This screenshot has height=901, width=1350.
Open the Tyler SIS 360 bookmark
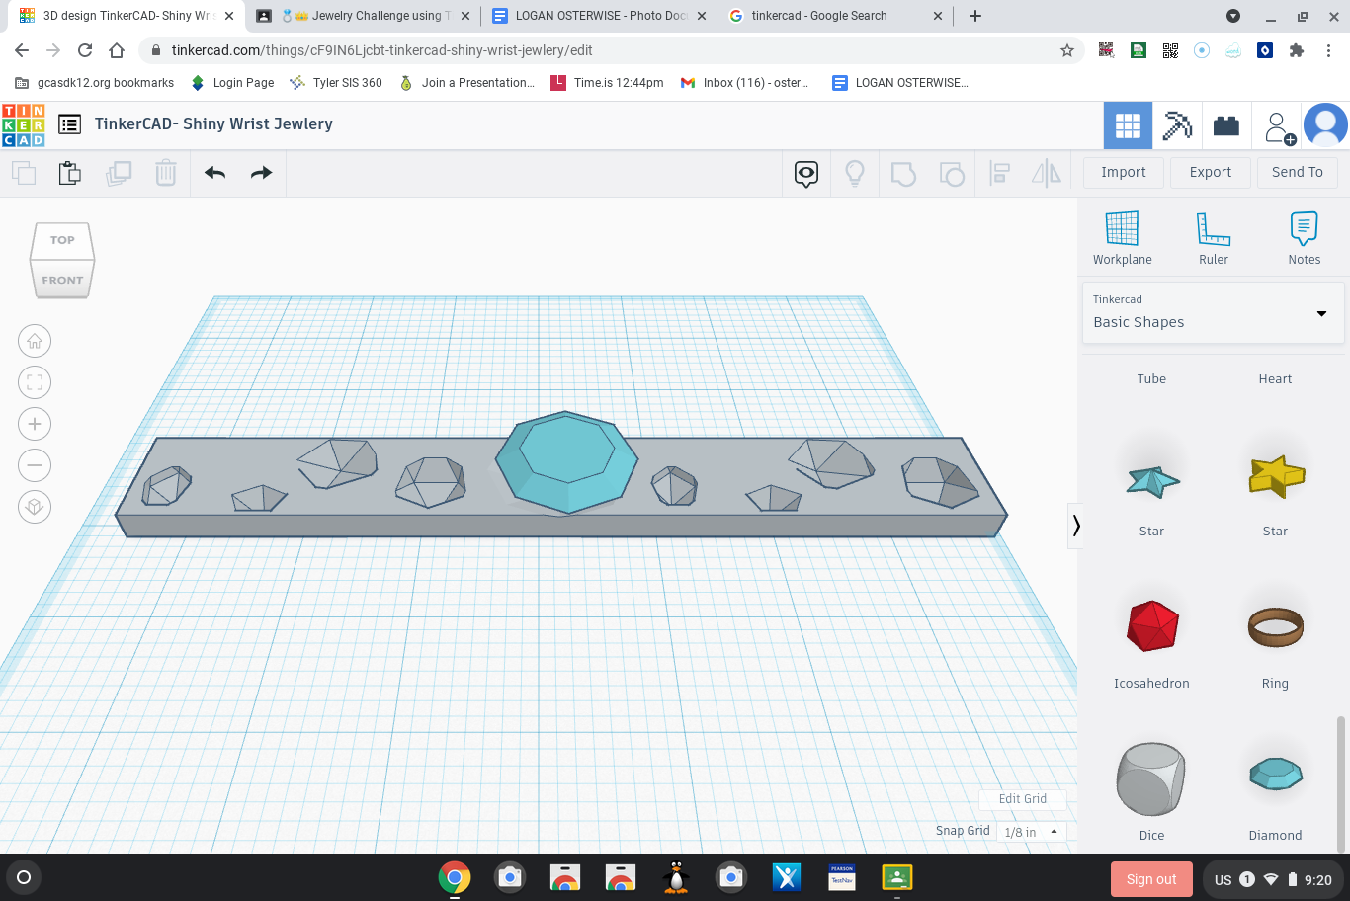[336, 83]
